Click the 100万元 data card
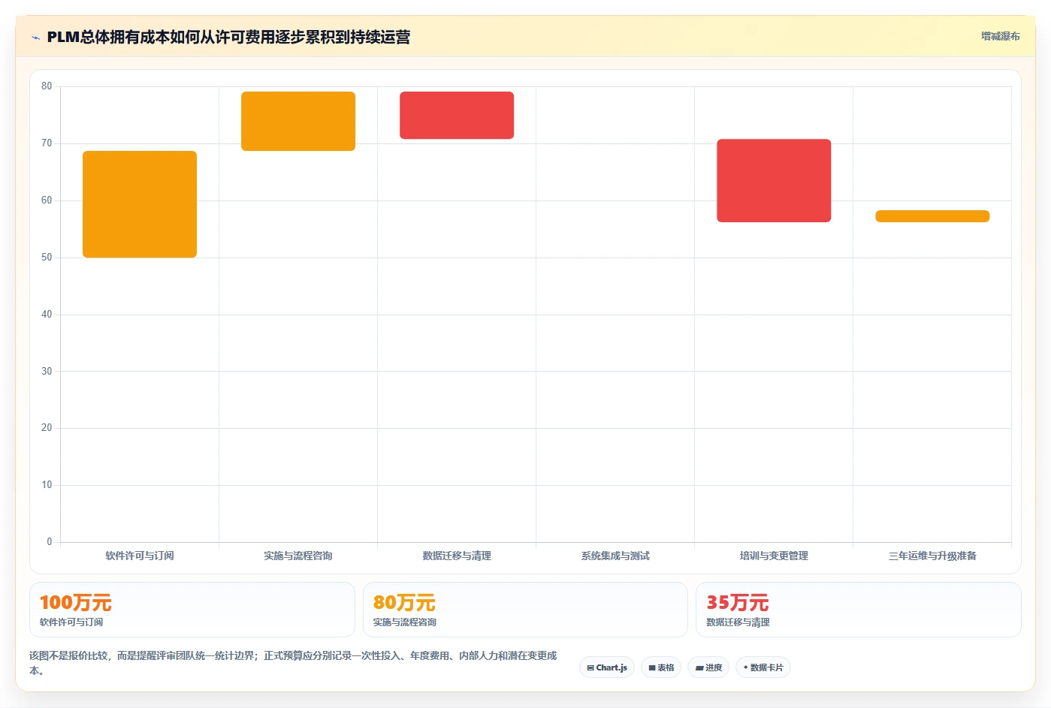The image size is (1051, 708). 192,610
